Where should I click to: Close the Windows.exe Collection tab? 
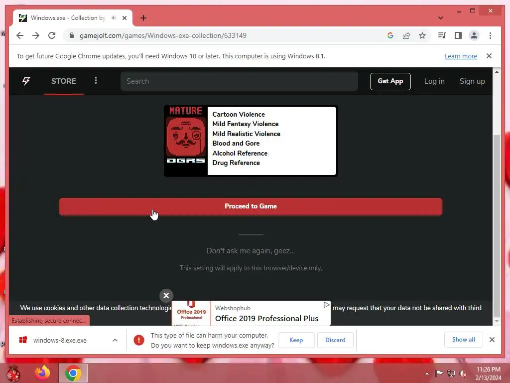point(124,18)
